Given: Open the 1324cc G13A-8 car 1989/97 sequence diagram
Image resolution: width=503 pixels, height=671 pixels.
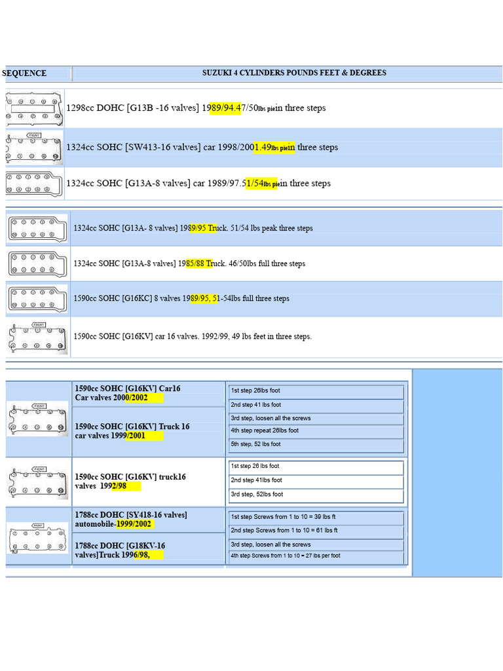Looking at the screenshot, I should coord(34,184).
